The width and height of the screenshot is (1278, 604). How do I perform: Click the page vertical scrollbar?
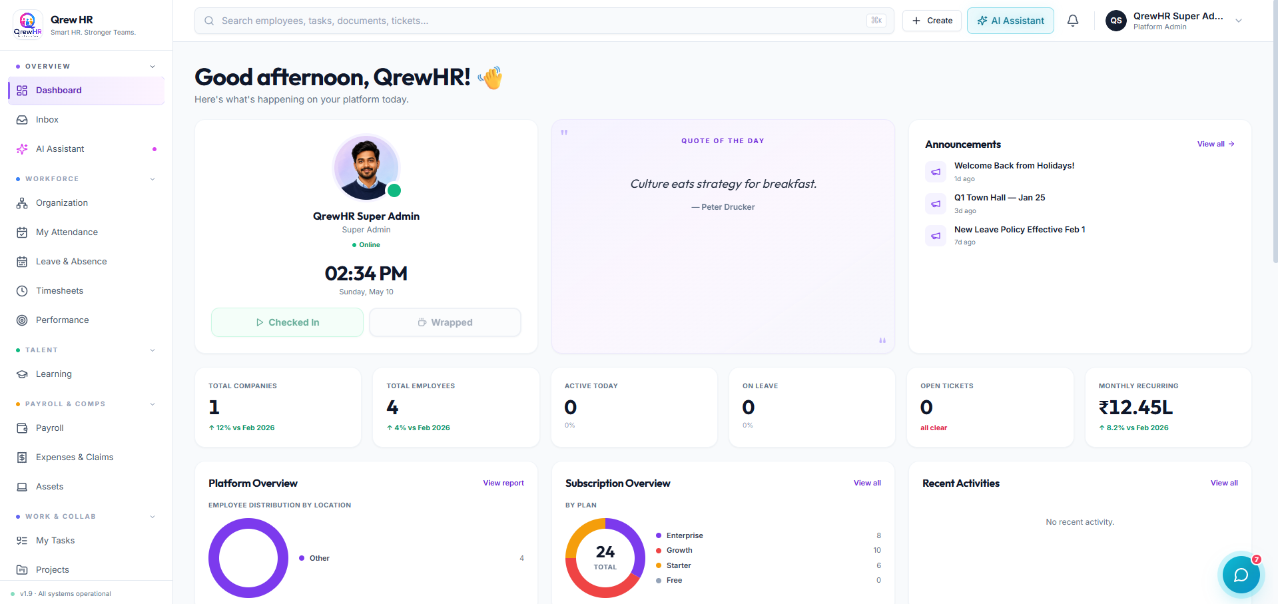pos(1275,133)
